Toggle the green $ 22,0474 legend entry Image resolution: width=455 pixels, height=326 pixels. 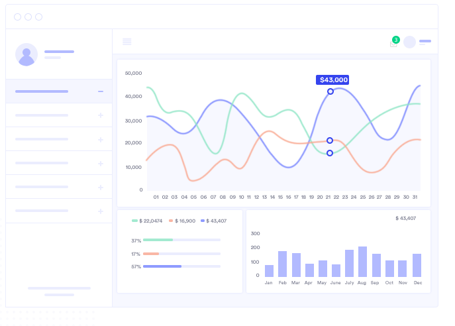point(147,221)
